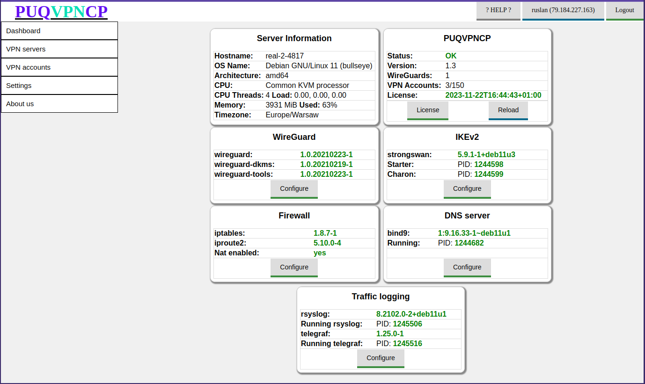Configure Traffic logging
Screen dimensions: 645x384
(381, 358)
